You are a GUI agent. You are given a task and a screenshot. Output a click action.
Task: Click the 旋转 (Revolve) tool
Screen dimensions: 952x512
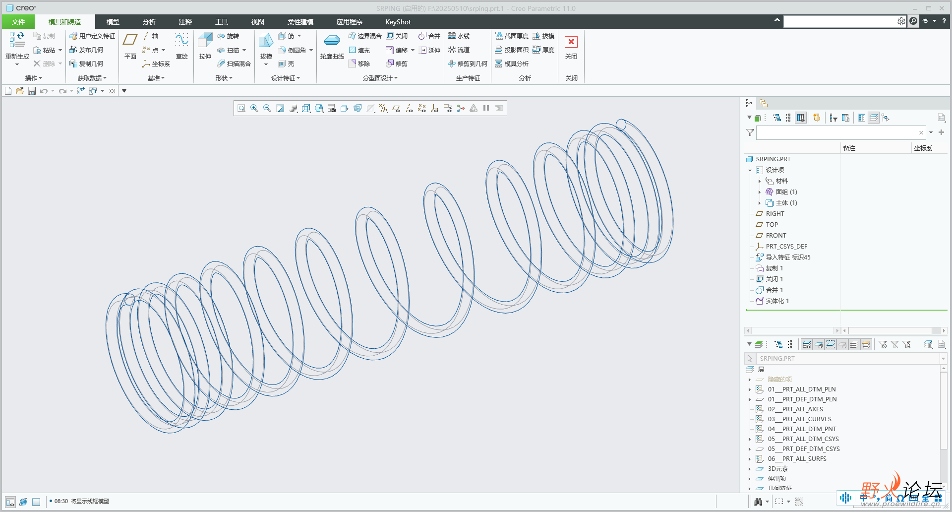coord(228,36)
